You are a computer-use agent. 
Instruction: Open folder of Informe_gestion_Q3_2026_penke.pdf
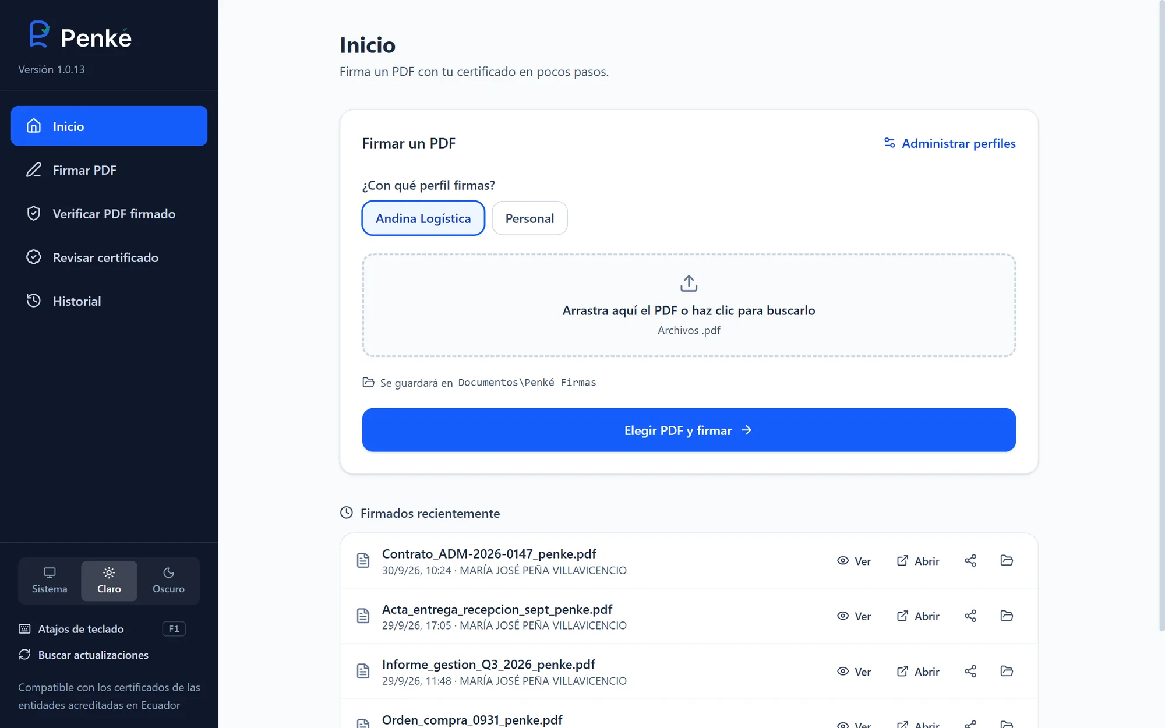[x=1007, y=671]
